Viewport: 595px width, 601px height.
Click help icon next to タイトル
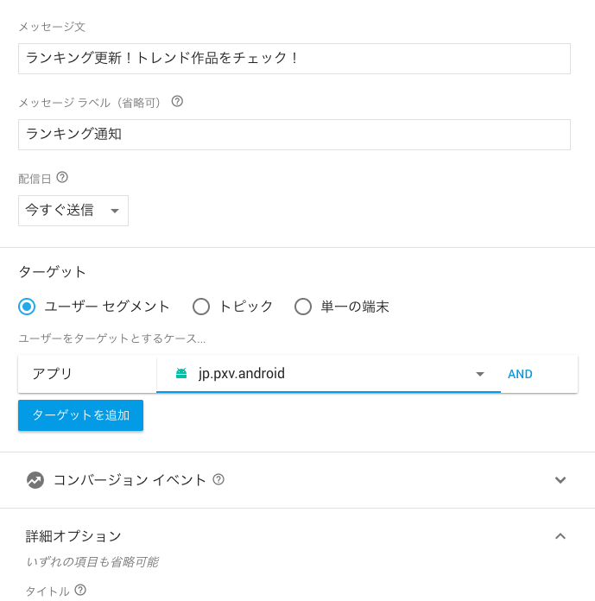coord(80,590)
